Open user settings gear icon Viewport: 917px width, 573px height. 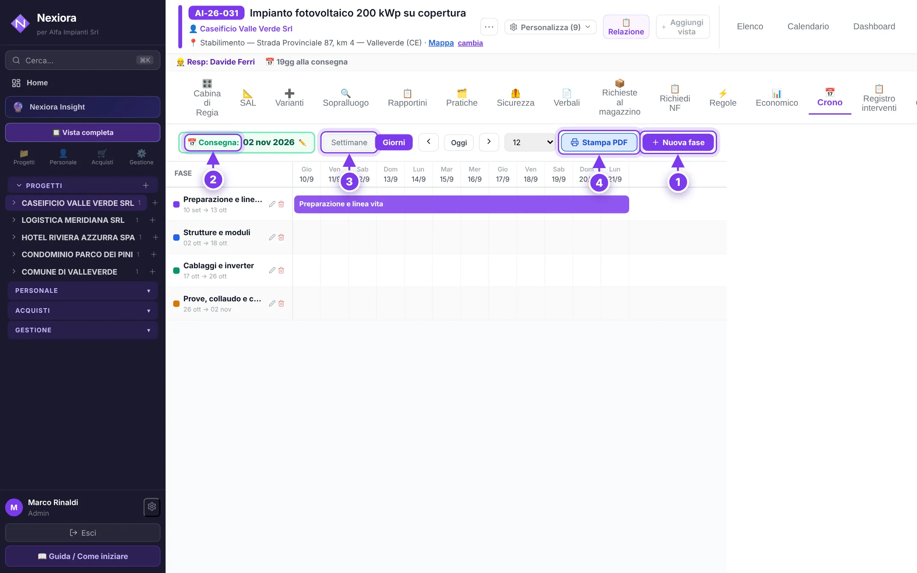[x=152, y=507]
